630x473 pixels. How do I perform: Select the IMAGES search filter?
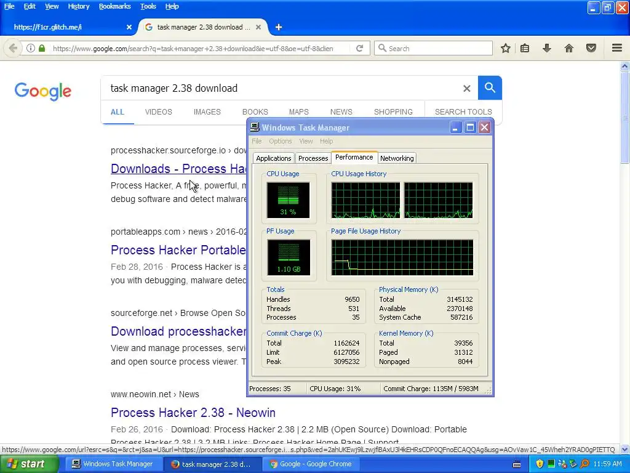coord(207,112)
